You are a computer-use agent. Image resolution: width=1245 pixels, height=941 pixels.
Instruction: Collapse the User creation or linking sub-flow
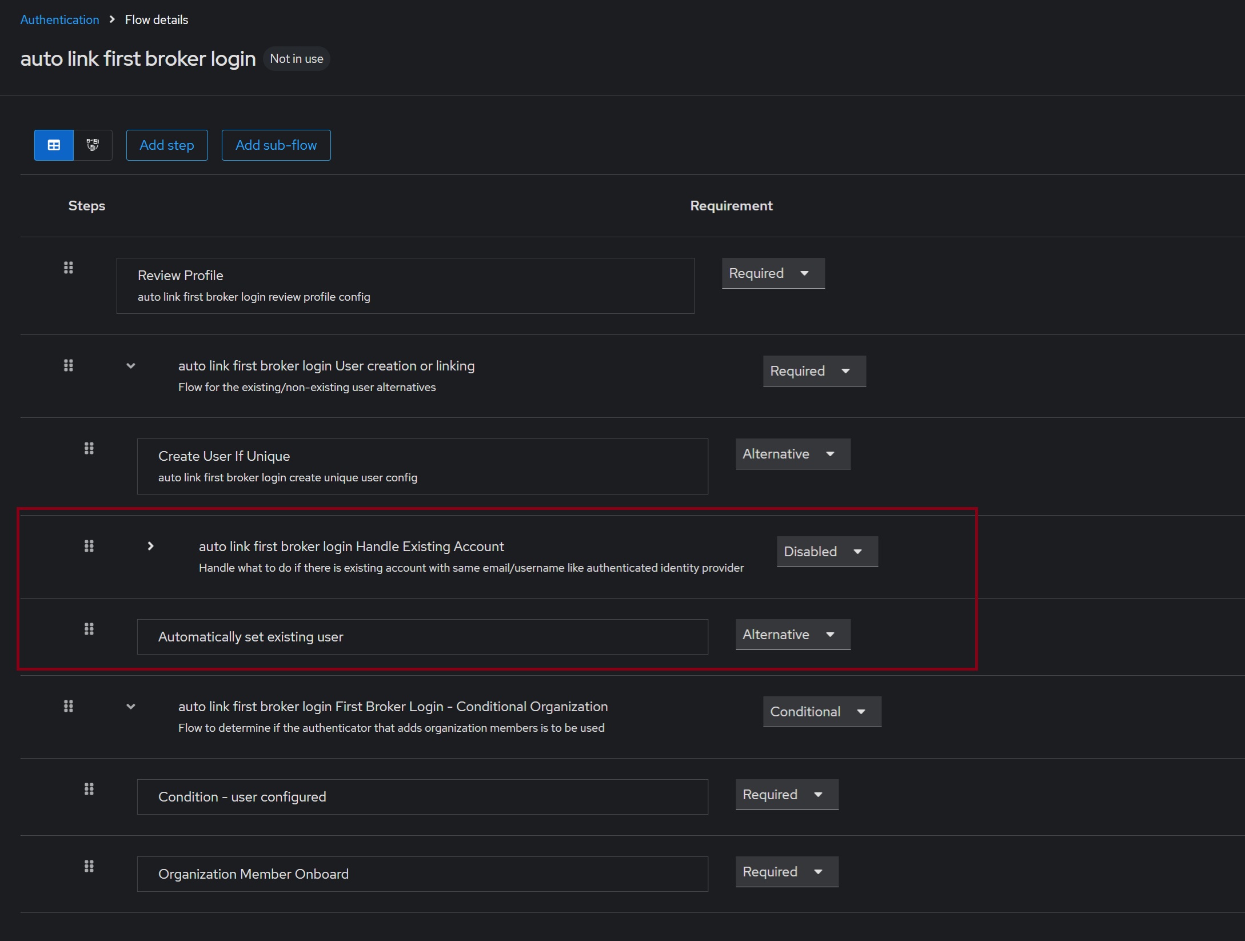pos(131,366)
